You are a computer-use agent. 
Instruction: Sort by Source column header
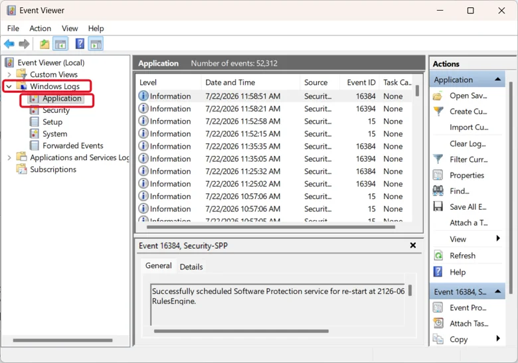tap(320, 82)
